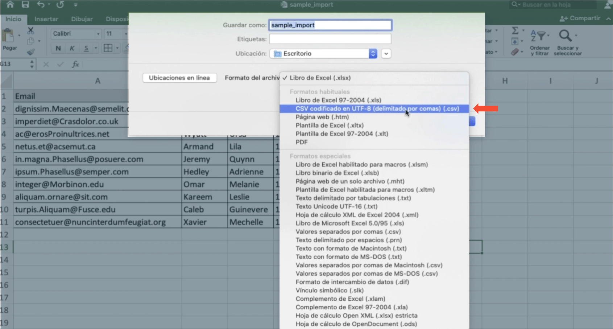This screenshot has width=613, height=329.
Task: Toggle Bold (N) formatting
Action: pos(58,48)
